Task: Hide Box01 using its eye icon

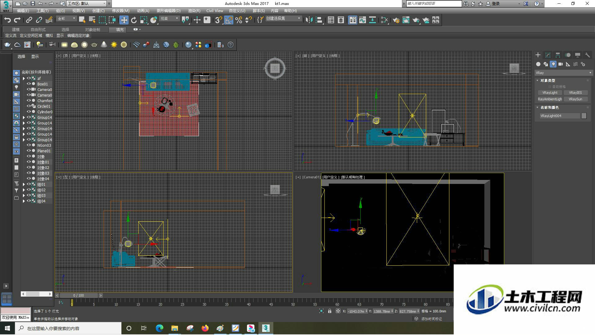Action: pos(29,84)
